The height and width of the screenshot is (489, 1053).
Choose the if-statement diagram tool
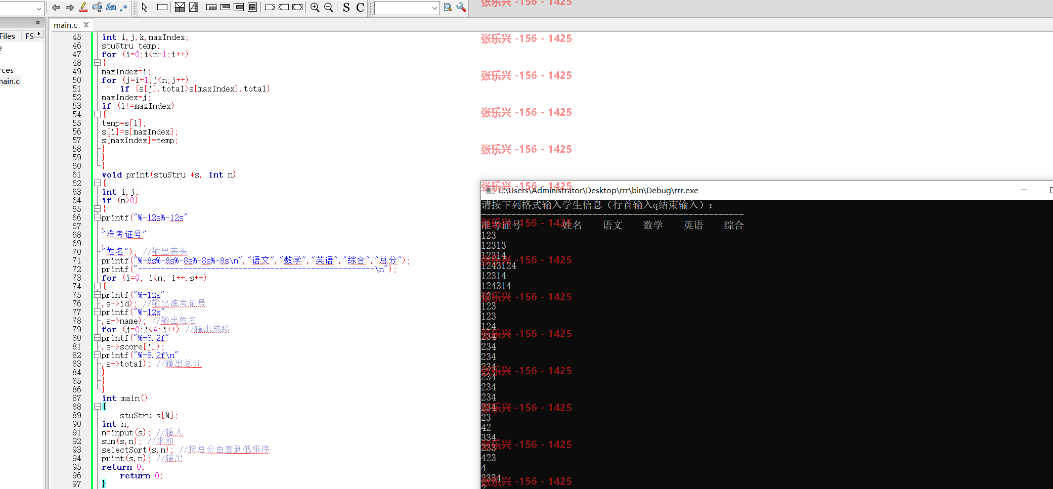click(x=180, y=7)
